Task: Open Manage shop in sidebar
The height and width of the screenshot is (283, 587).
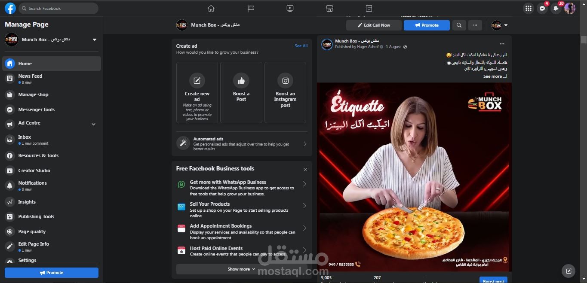Action: click(52, 94)
